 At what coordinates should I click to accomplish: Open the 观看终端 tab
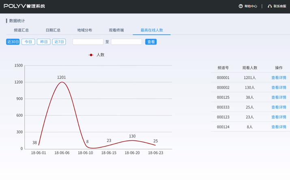116,30
